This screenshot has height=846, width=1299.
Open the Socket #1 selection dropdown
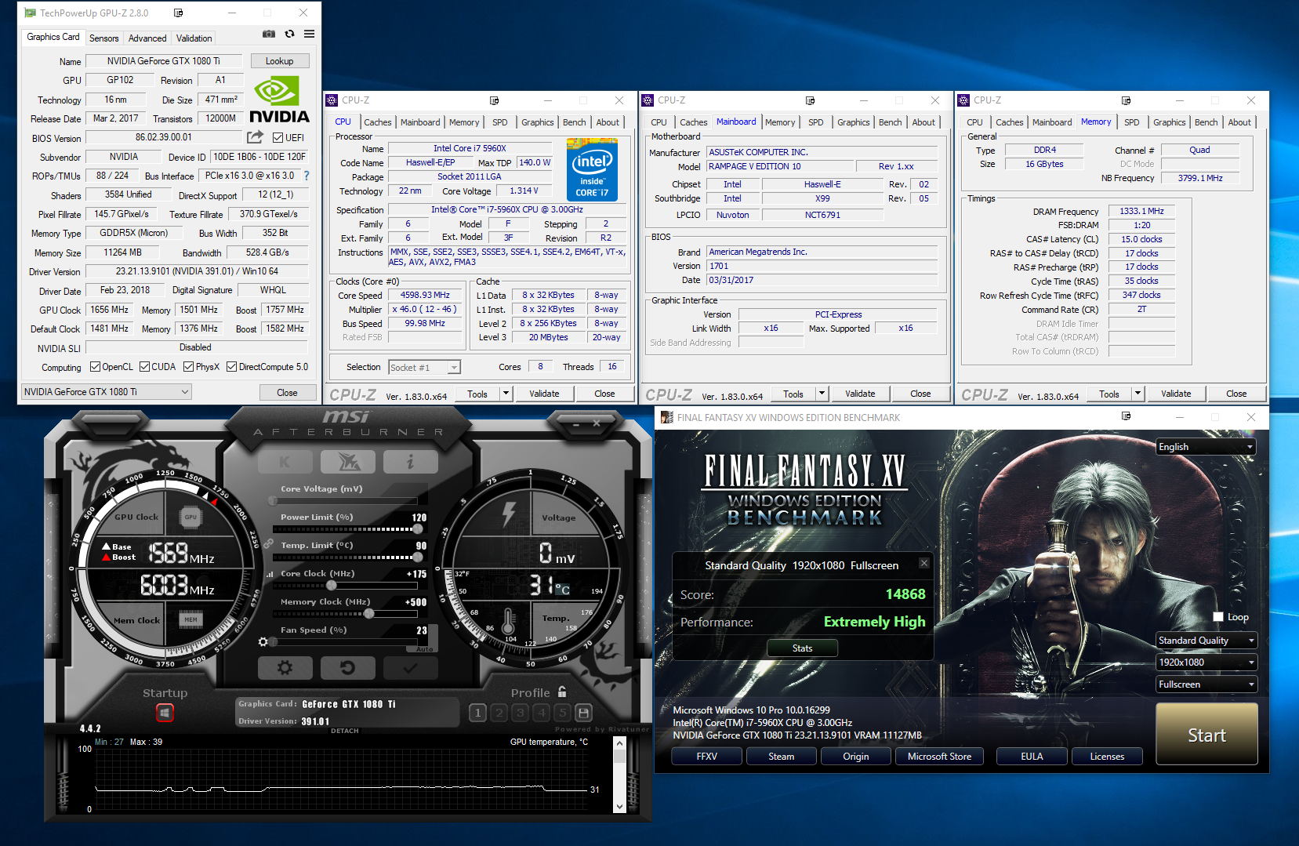pos(424,367)
